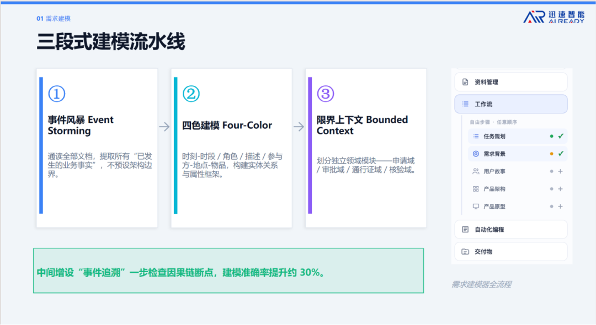Toggle the green checkmark on 需求背景

point(561,154)
